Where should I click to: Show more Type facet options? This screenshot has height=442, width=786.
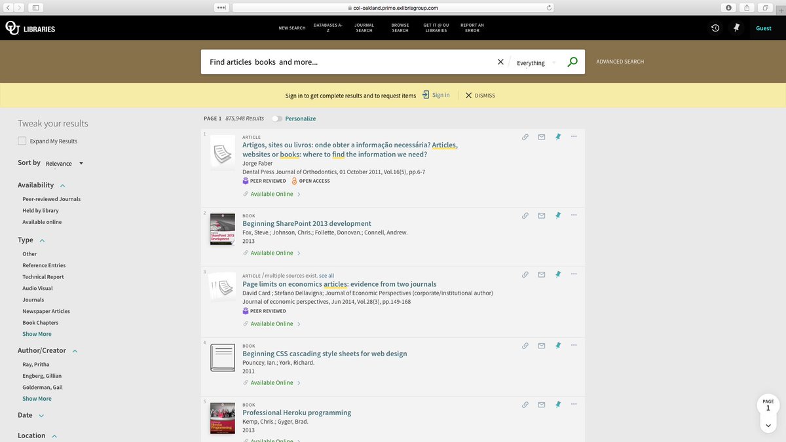pyautogui.click(x=37, y=334)
